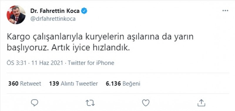Retweet using the arrows icon

click(90, 103)
